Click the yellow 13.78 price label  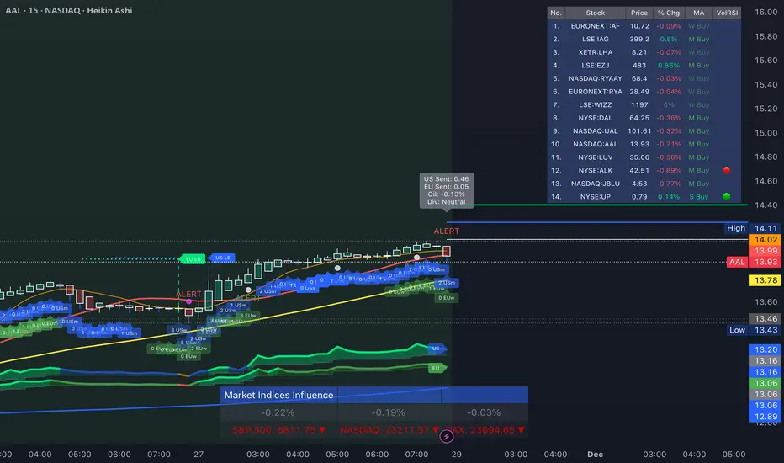[765, 280]
